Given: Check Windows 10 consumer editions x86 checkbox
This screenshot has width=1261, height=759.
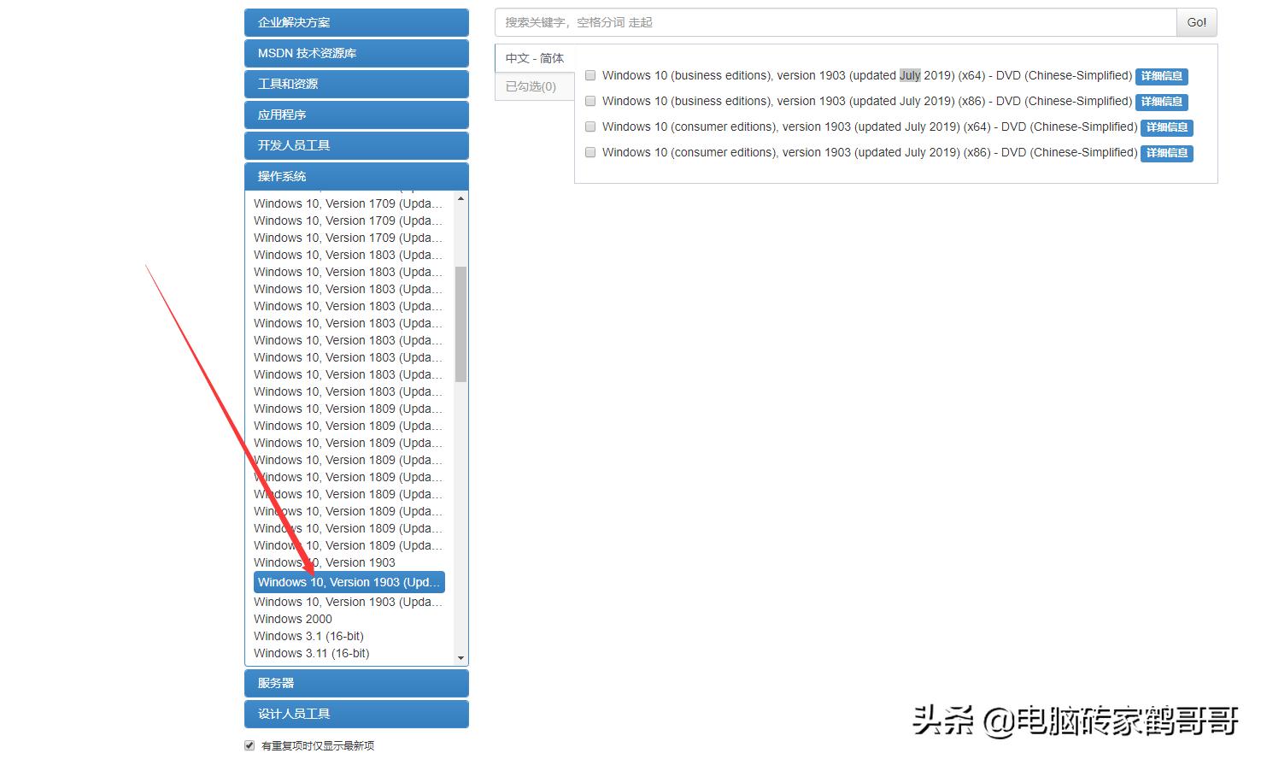Looking at the screenshot, I should (590, 152).
